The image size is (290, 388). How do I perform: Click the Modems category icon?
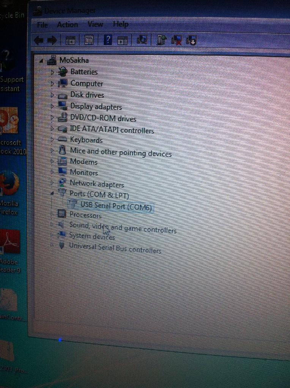(62, 161)
